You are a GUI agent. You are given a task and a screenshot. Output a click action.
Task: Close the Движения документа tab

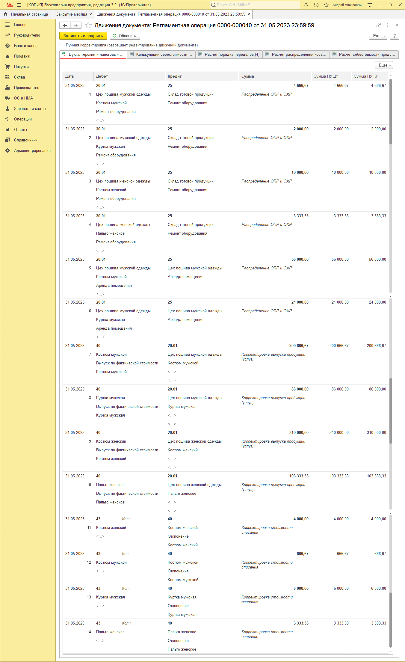click(249, 14)
